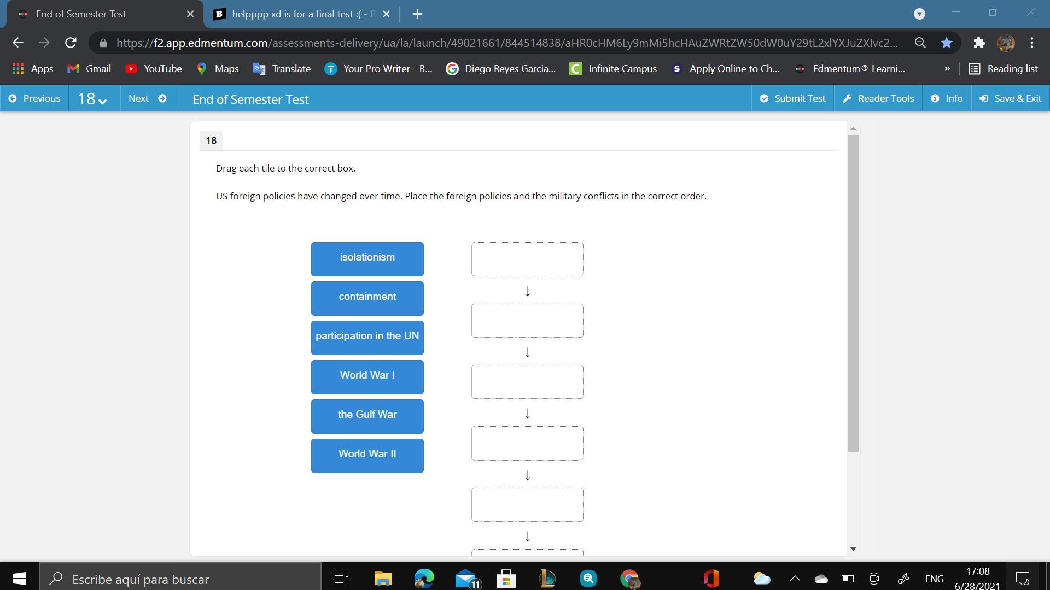Click Save & Exit

[x=1010, y=98]
